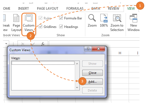Click the Add... button in Custom Views

pos(93,82)
